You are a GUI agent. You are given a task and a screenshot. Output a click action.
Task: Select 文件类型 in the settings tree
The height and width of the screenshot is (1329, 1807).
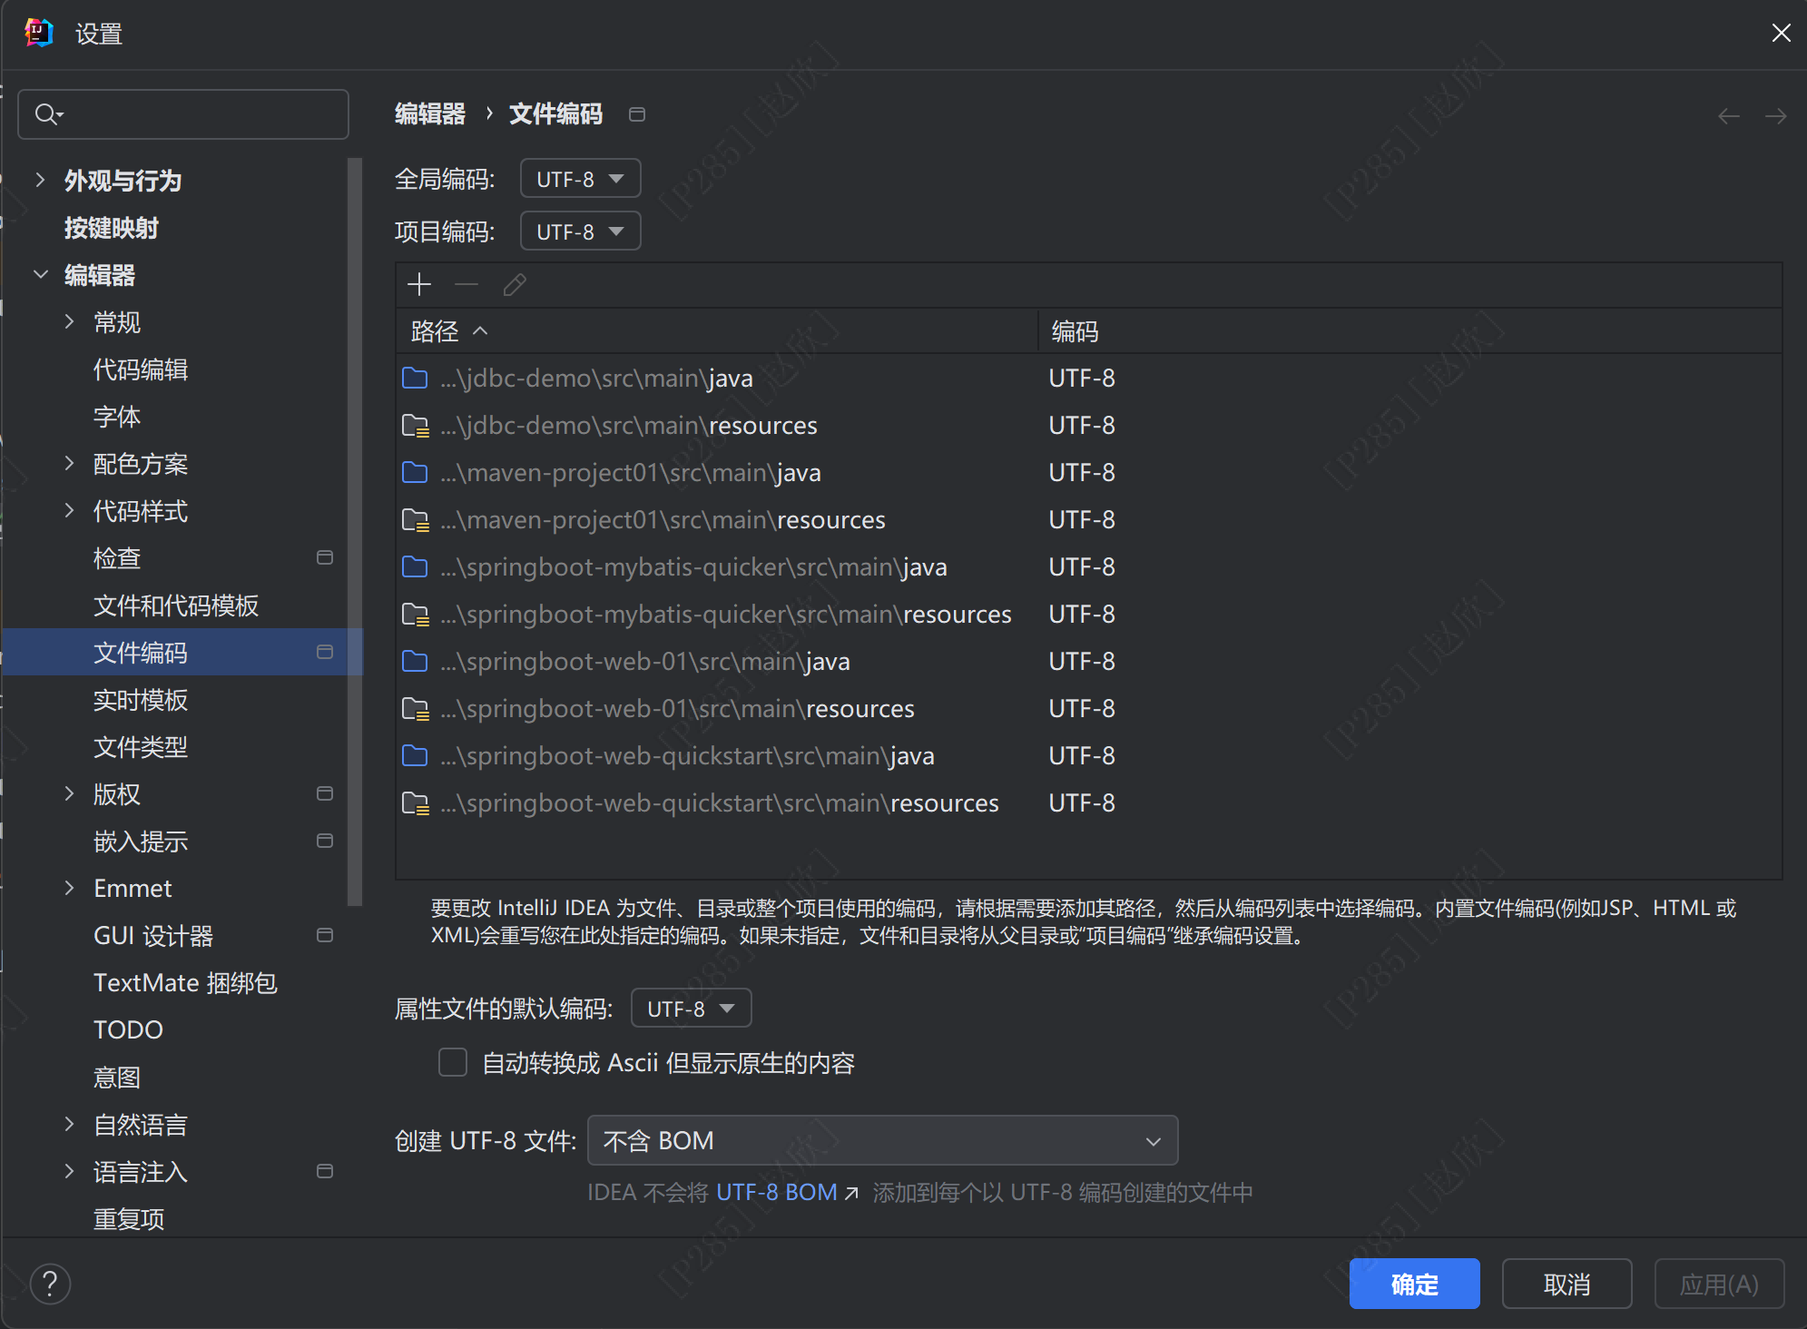point(141,747)
